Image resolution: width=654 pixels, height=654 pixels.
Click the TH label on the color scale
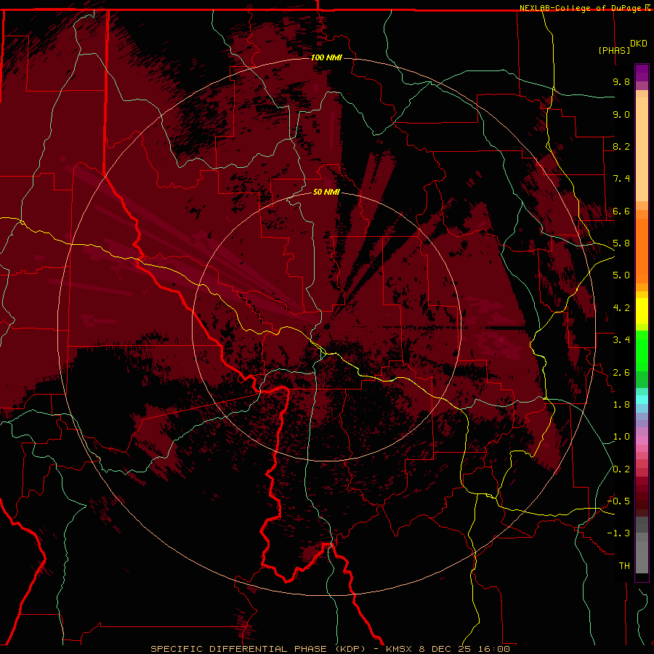point(624,566)
